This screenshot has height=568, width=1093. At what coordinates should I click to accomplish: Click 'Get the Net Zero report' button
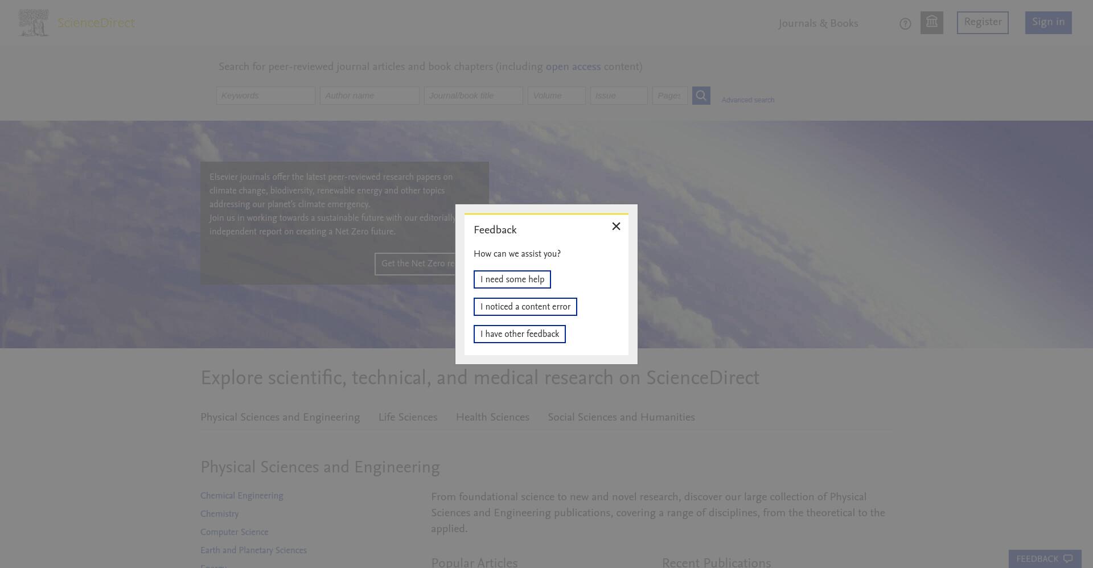415,264
